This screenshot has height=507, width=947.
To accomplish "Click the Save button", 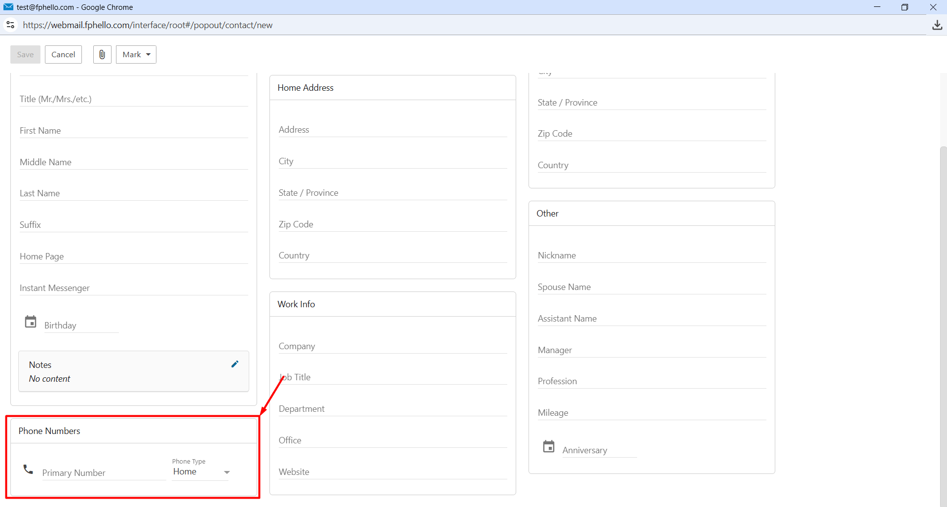I will click(x=25, y=55).
